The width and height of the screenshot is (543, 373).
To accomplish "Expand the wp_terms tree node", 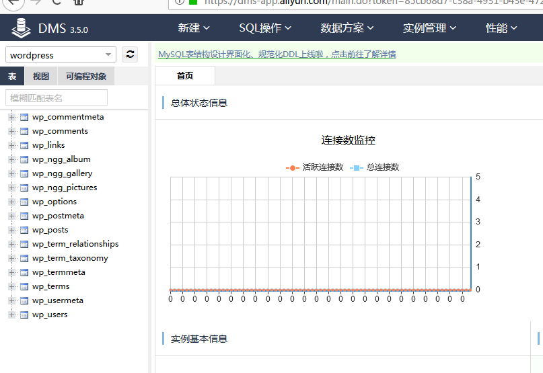I will (11, 286).
